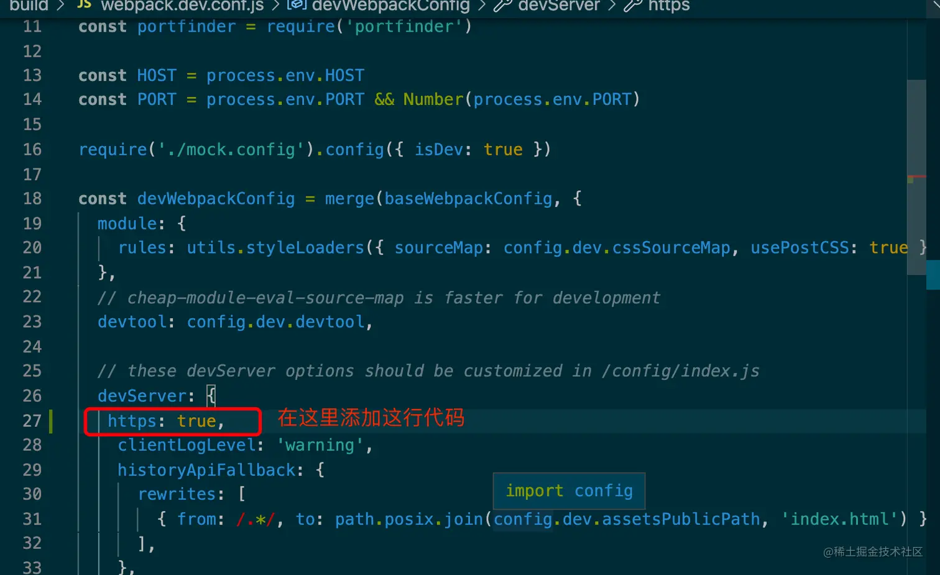Place cursor on 'https: true,' line
The image size is (940, 575).
[x=166, y=421]
